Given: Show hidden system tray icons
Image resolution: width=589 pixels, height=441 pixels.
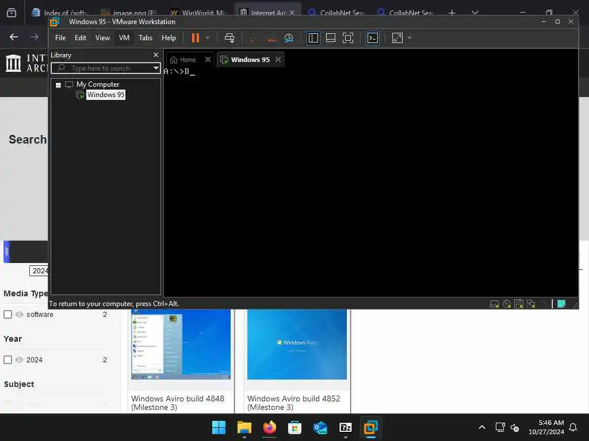Looking at the screenshot, I should click(x=482, y=427).
